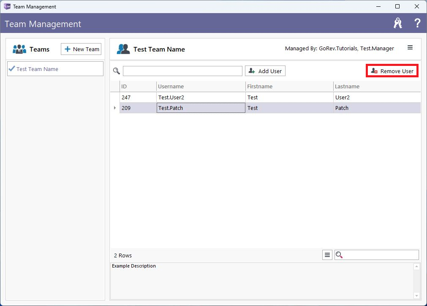
Task: Select the Test.Patch username cell
Action: coord(201,108)
